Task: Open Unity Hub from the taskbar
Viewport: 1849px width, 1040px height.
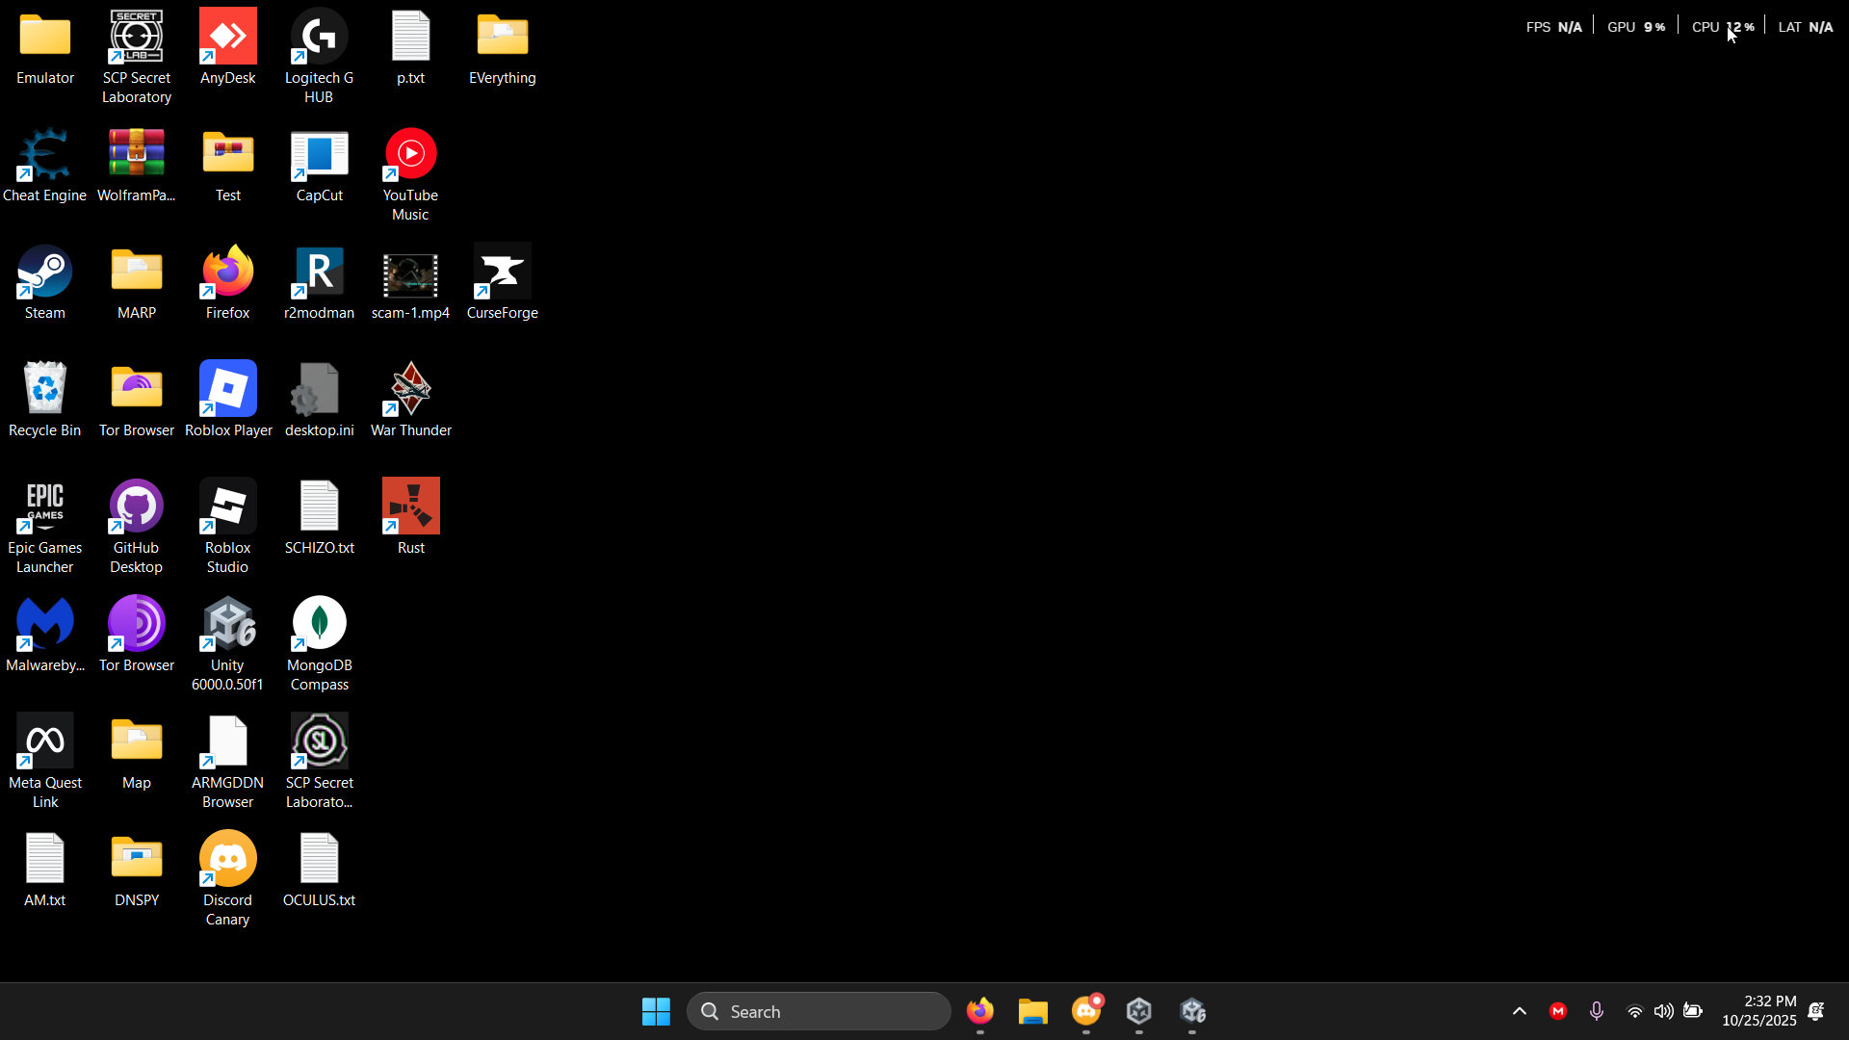Action: pyautogui.click(x=1139, y=1011)
